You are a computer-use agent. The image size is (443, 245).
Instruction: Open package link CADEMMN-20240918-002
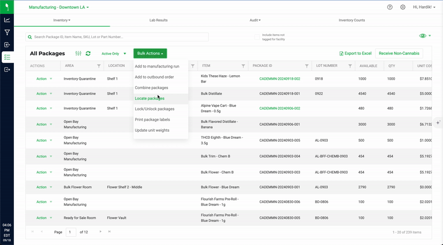280,79
